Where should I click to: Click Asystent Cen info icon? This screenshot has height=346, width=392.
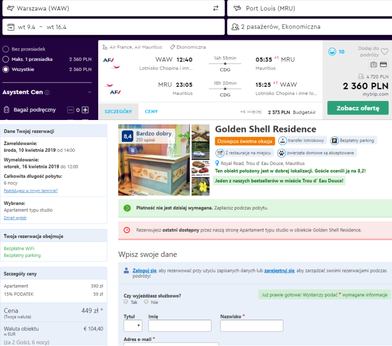click(x=47, y=92)
